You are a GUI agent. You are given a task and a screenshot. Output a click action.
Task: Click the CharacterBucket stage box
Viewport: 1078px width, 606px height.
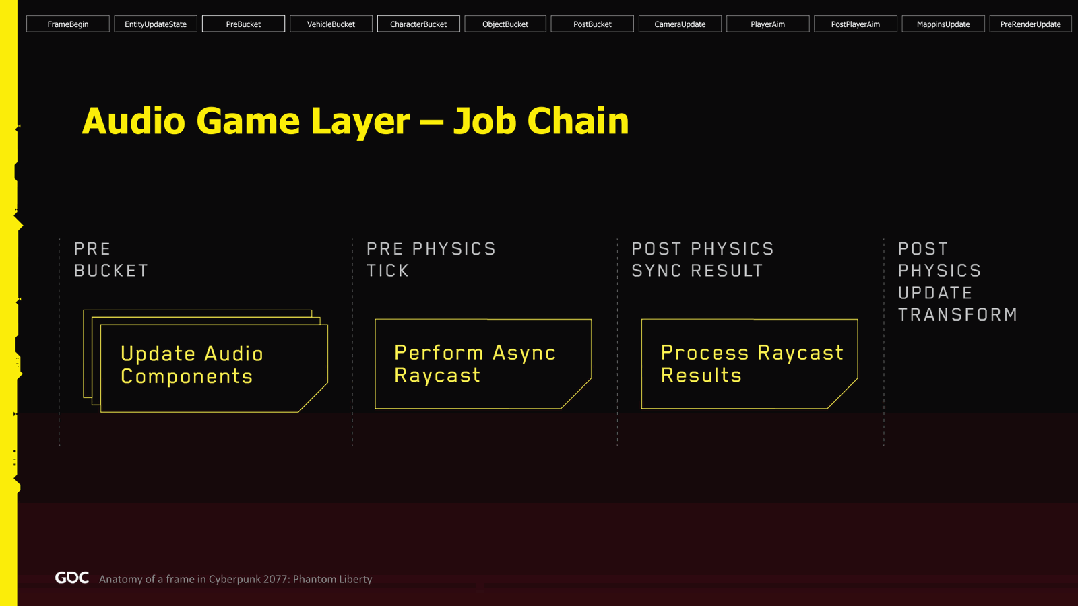418,24
